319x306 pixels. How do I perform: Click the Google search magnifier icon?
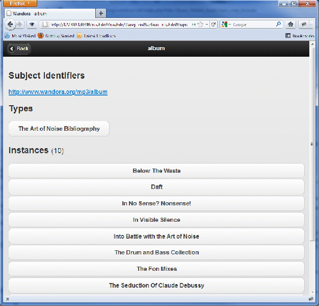pyautogui.click(x=279, y=24)
